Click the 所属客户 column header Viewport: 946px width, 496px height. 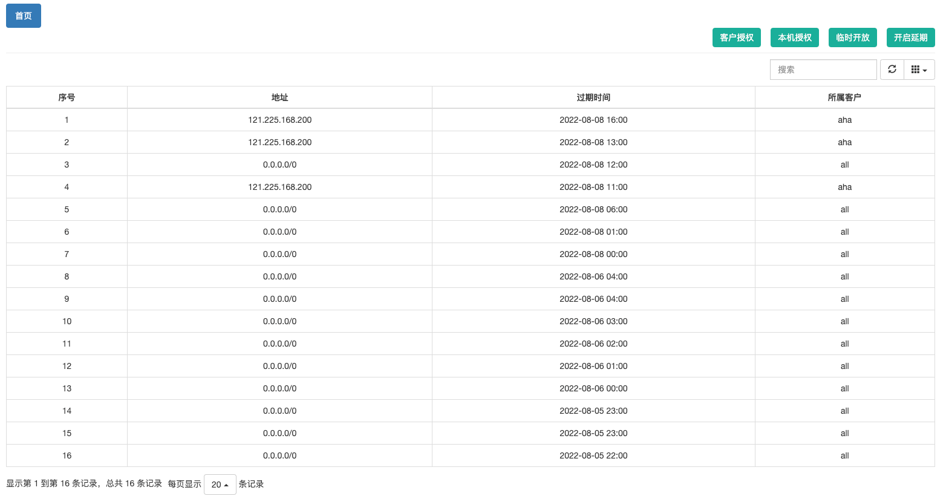844,97
